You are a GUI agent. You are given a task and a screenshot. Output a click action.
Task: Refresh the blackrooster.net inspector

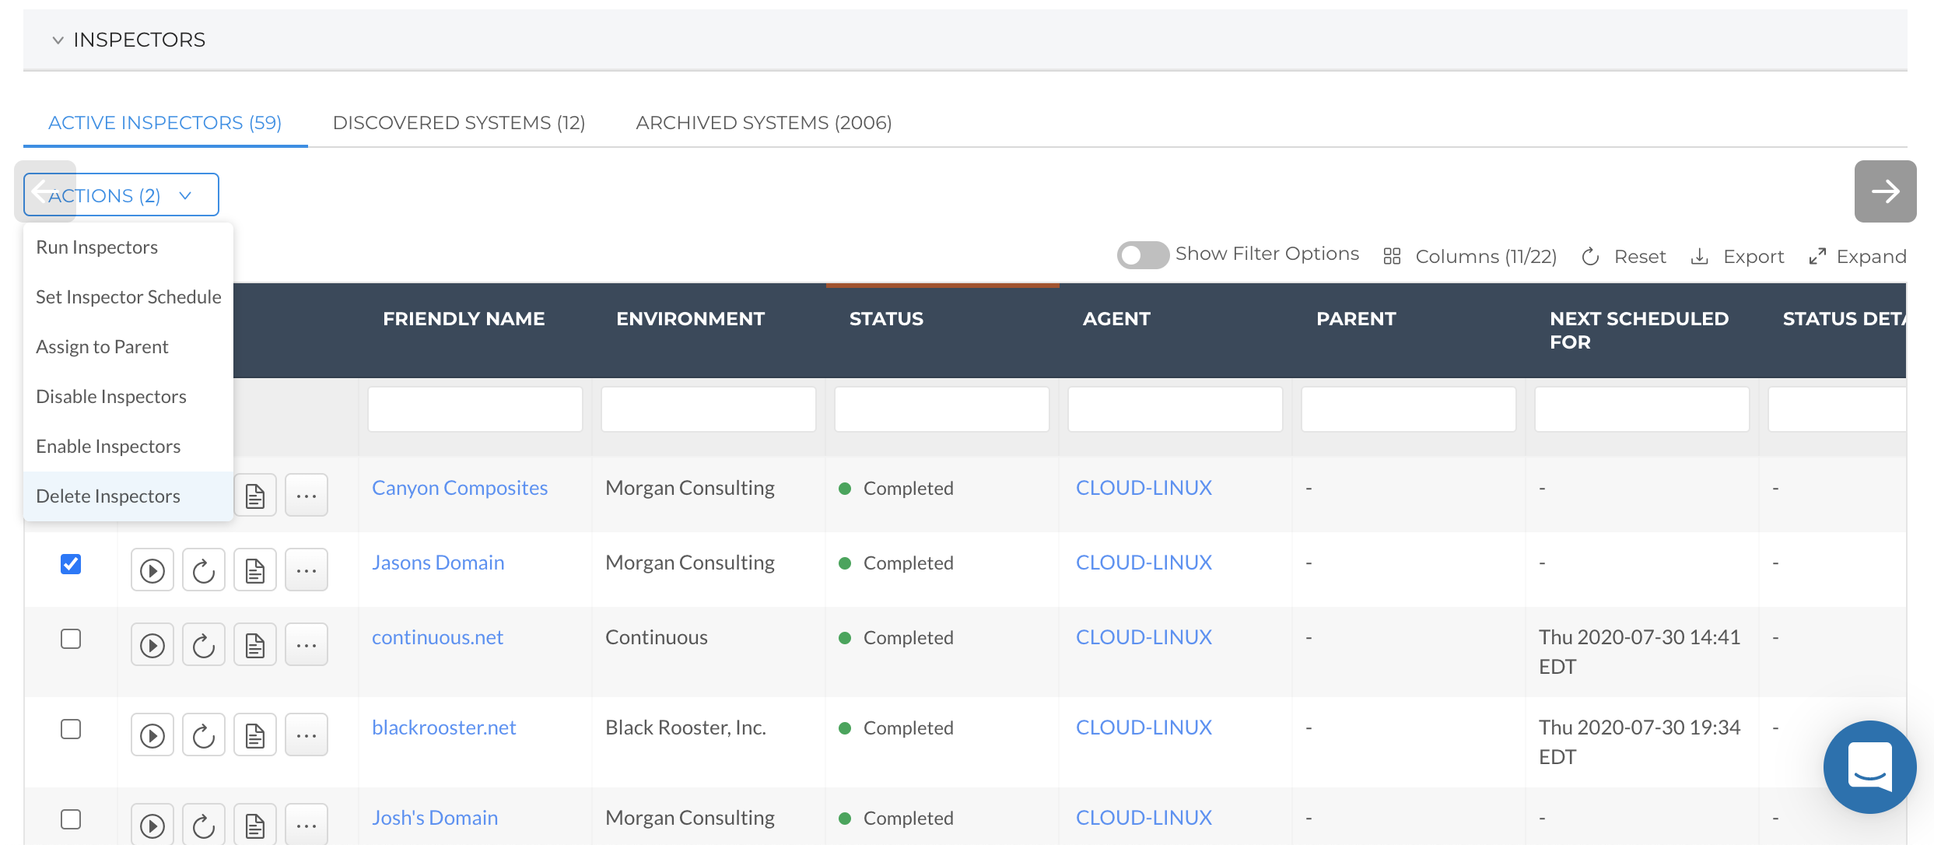pyautogui.click(x=204, y=735)
